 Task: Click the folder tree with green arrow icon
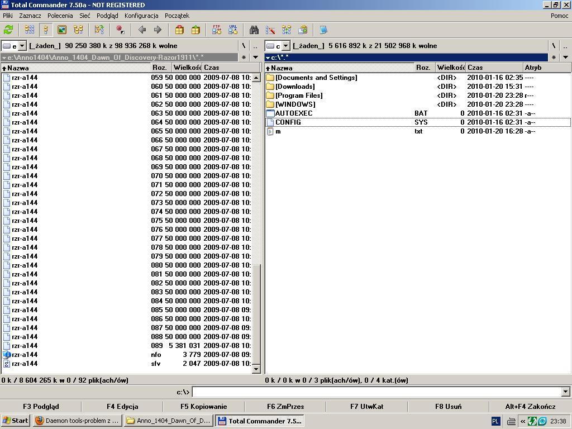pyautogui.click(x=99, y=30)
